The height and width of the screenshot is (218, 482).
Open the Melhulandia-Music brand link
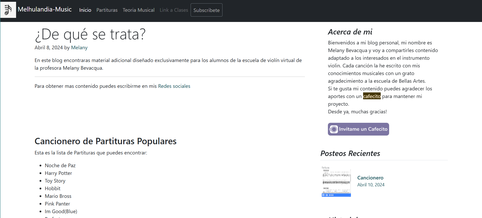(45, 9)
